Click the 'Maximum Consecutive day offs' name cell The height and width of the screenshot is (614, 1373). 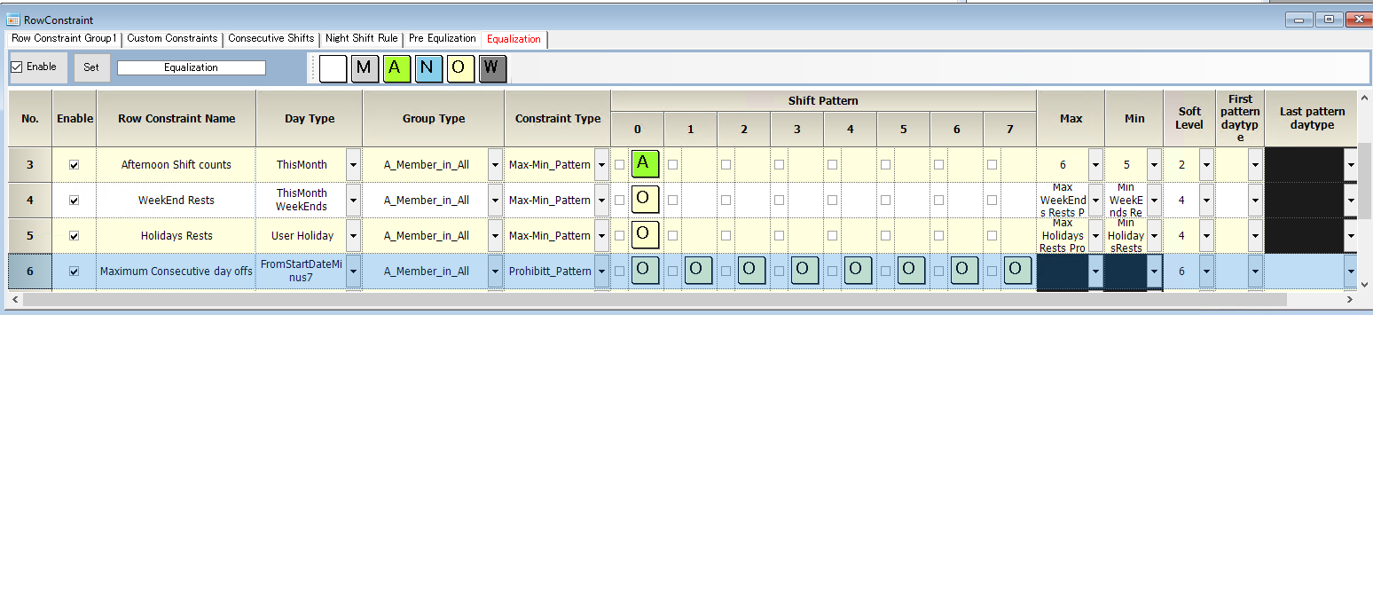point(177,271)
